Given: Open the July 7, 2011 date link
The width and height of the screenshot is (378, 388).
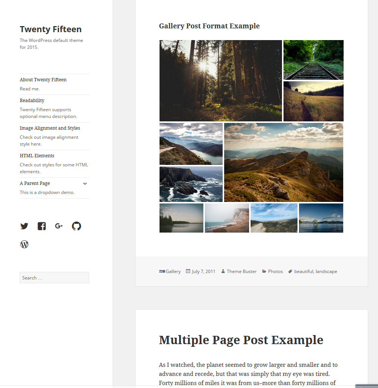Looking at the screenshot, I should (x=203, y=272).
